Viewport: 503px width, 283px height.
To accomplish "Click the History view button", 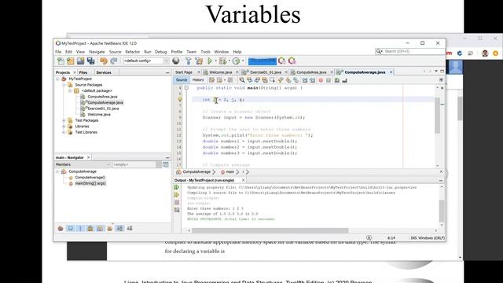I will pyautogui.click(x=198, y=80).
